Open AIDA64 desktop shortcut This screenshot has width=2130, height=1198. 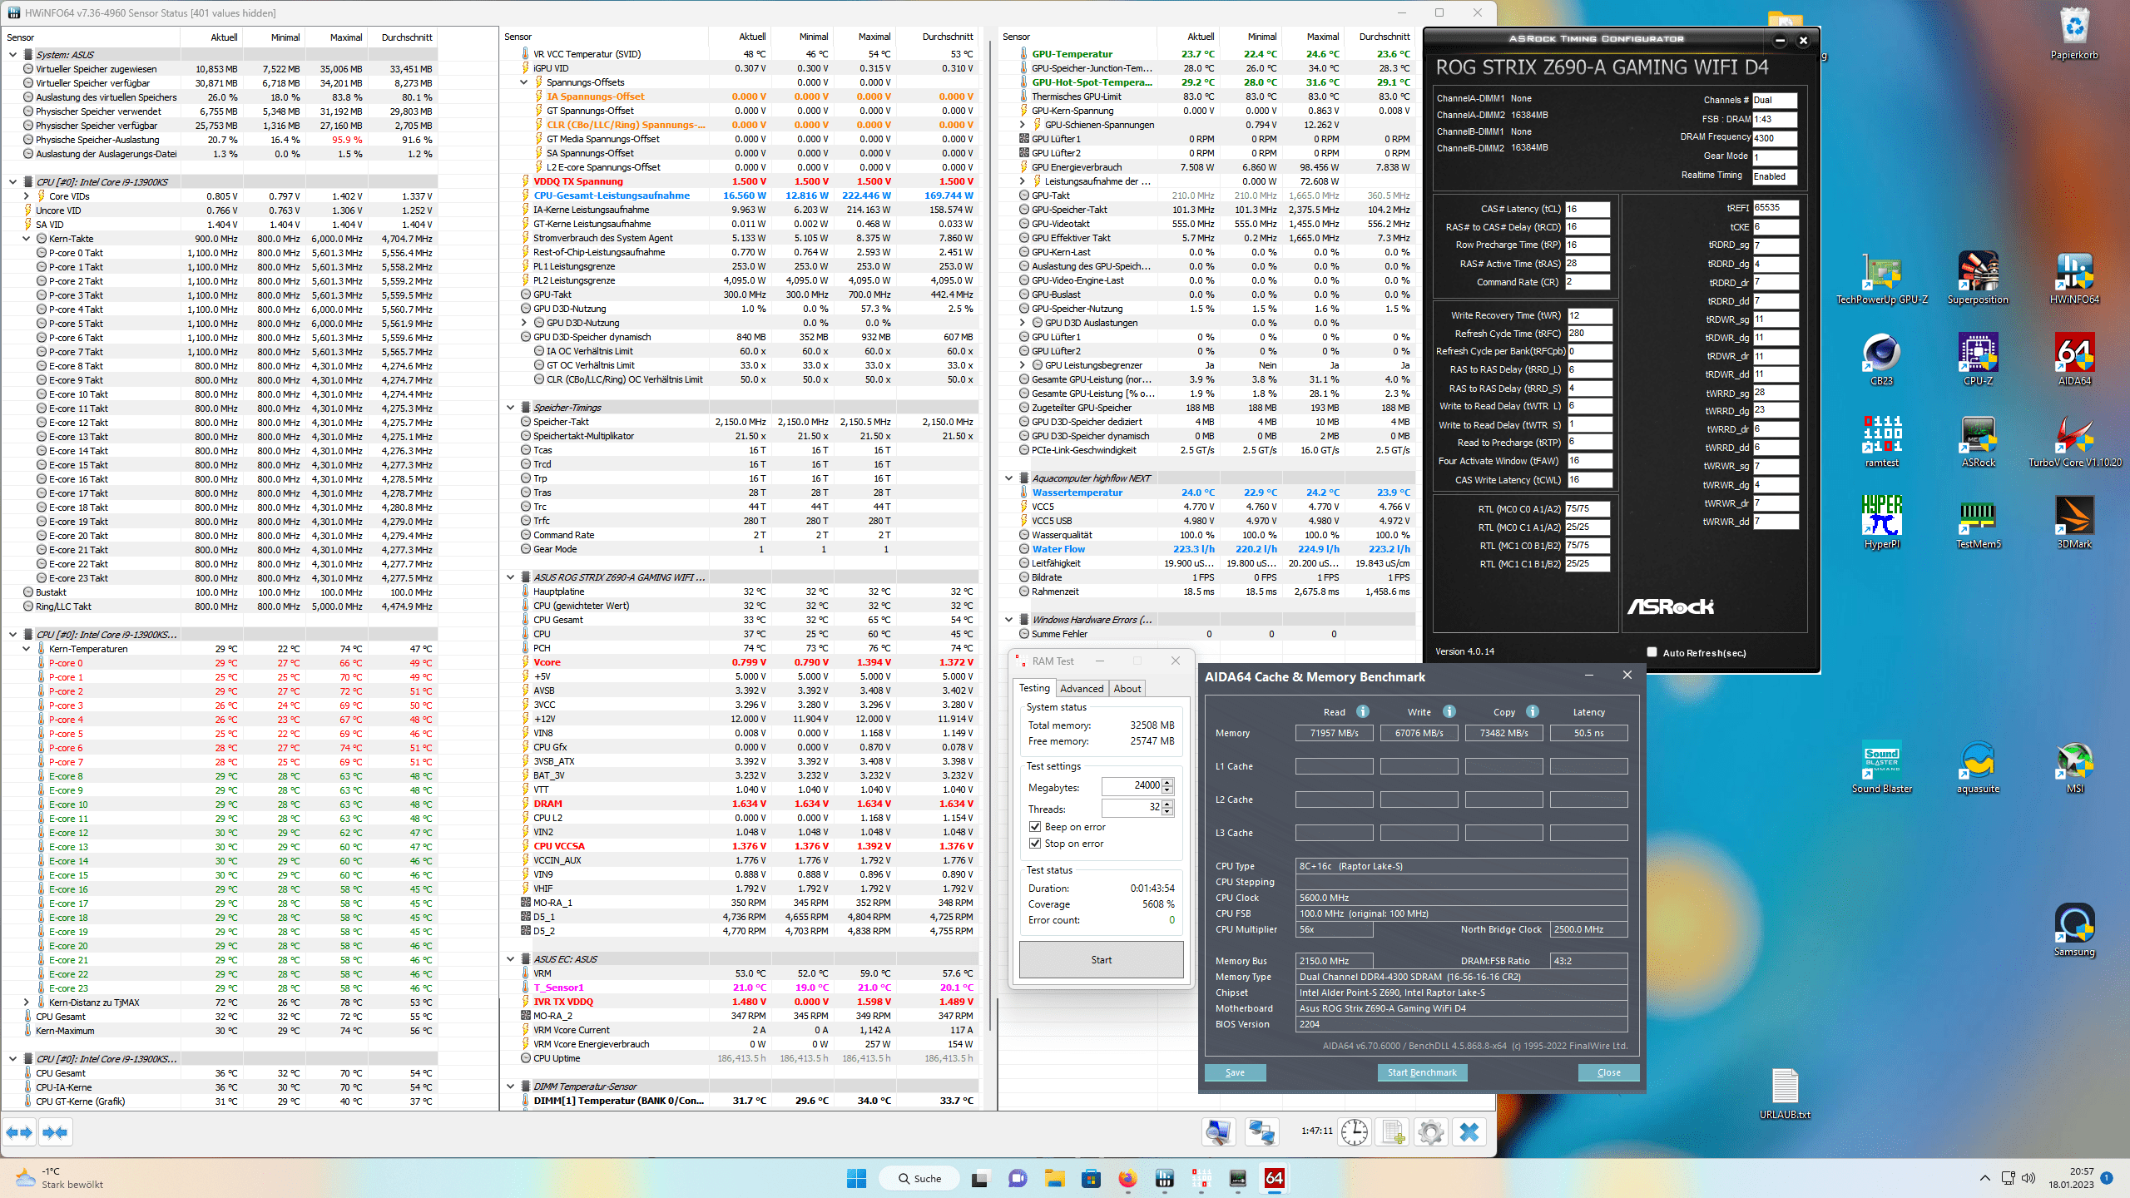point(2074,359)
